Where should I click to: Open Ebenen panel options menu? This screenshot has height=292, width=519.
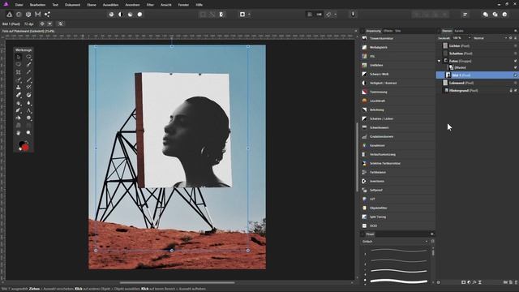(516, 31)
